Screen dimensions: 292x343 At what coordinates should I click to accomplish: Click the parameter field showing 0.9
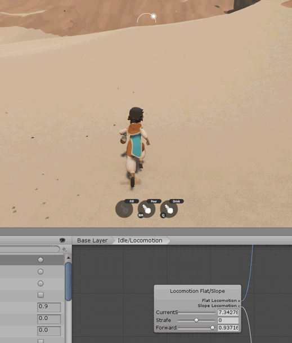(x=49, y=307)
